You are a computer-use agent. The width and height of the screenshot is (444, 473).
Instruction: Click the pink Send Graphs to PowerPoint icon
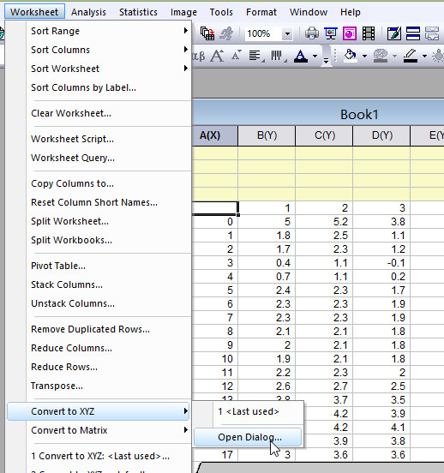(350, 33)
